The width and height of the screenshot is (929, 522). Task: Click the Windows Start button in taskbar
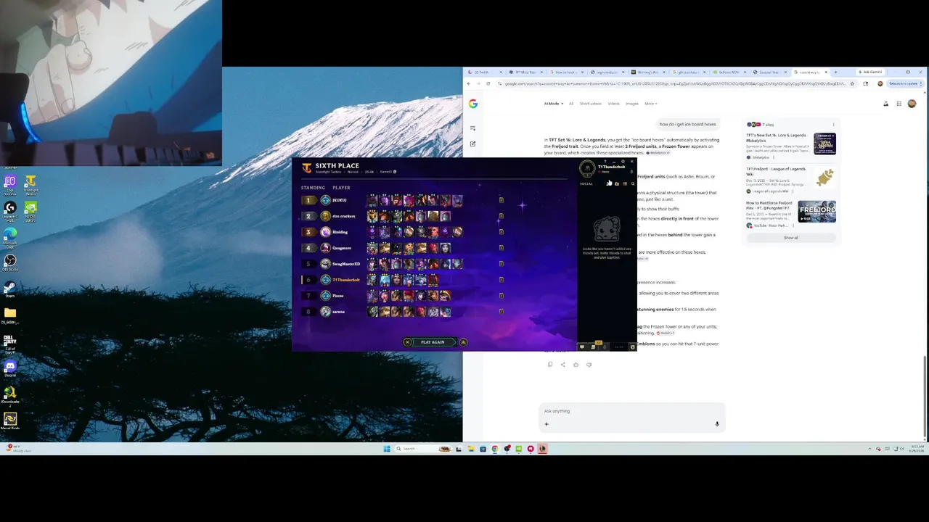[x=387, y=449]
